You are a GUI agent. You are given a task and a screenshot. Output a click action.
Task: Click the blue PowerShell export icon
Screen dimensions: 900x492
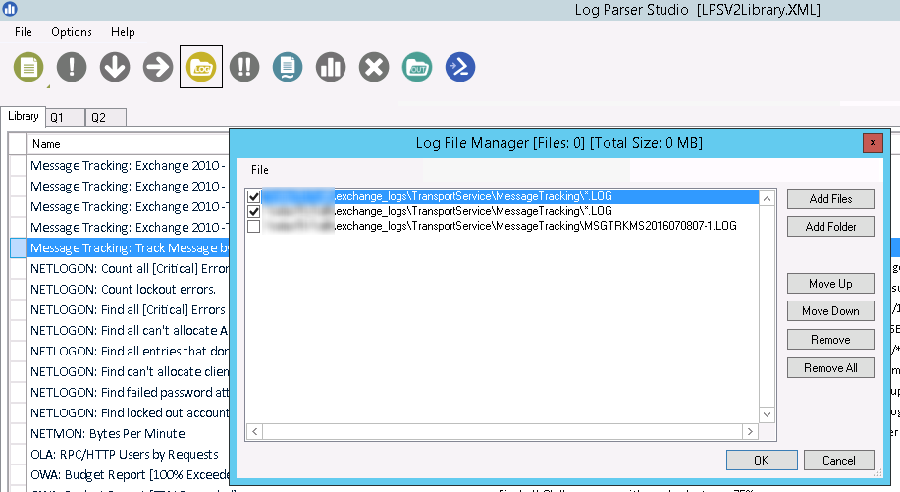click(460, 67)
